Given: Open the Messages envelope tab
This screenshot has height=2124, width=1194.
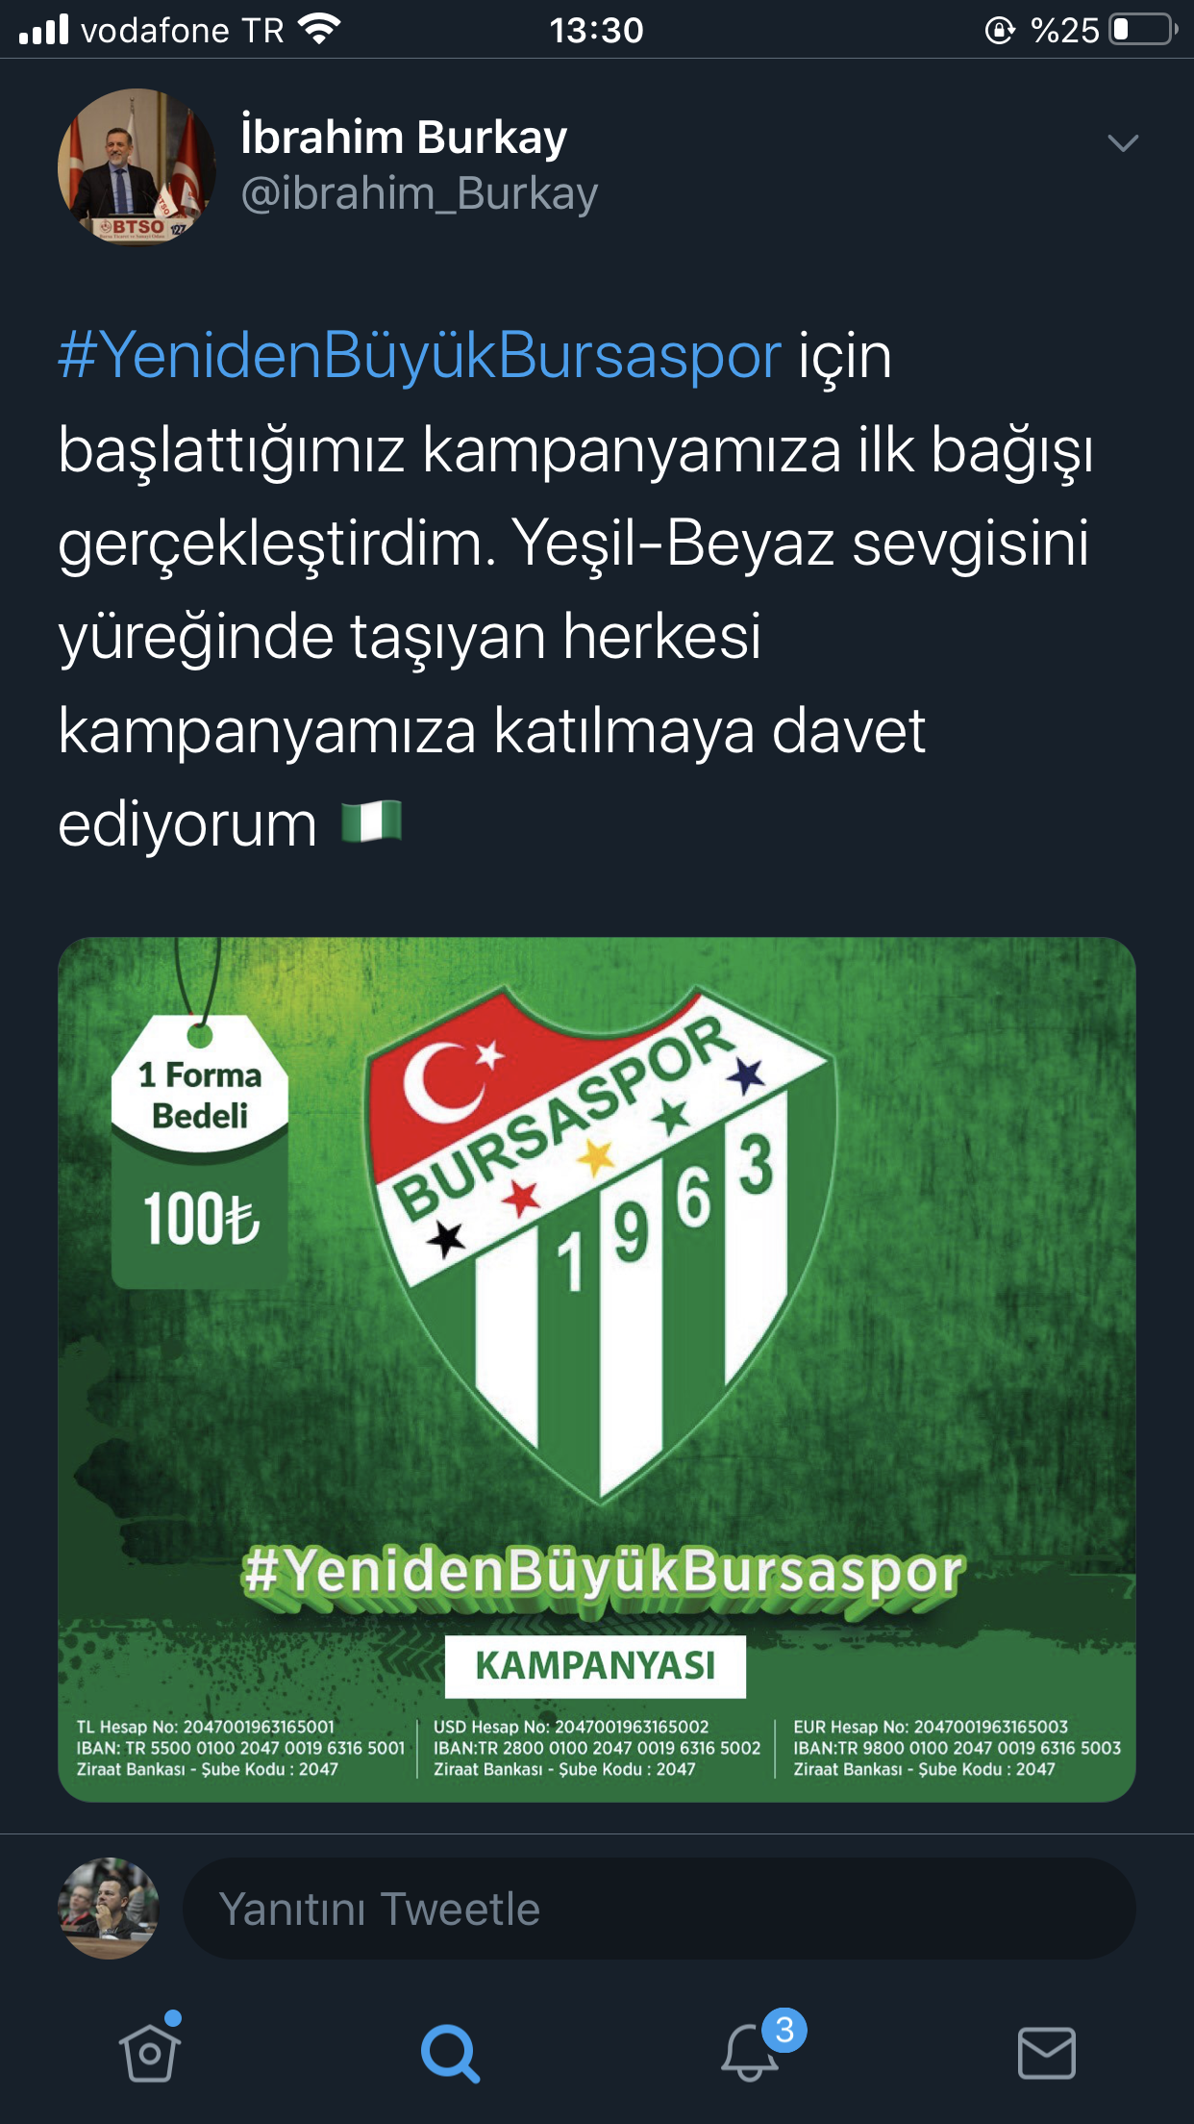Looking at the screenshot, I should click(x=1046, y=2053).
